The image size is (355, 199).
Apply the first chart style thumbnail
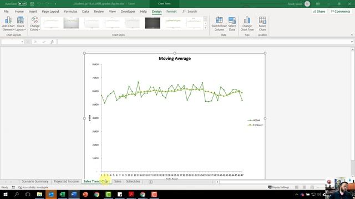tap(51, 23)
